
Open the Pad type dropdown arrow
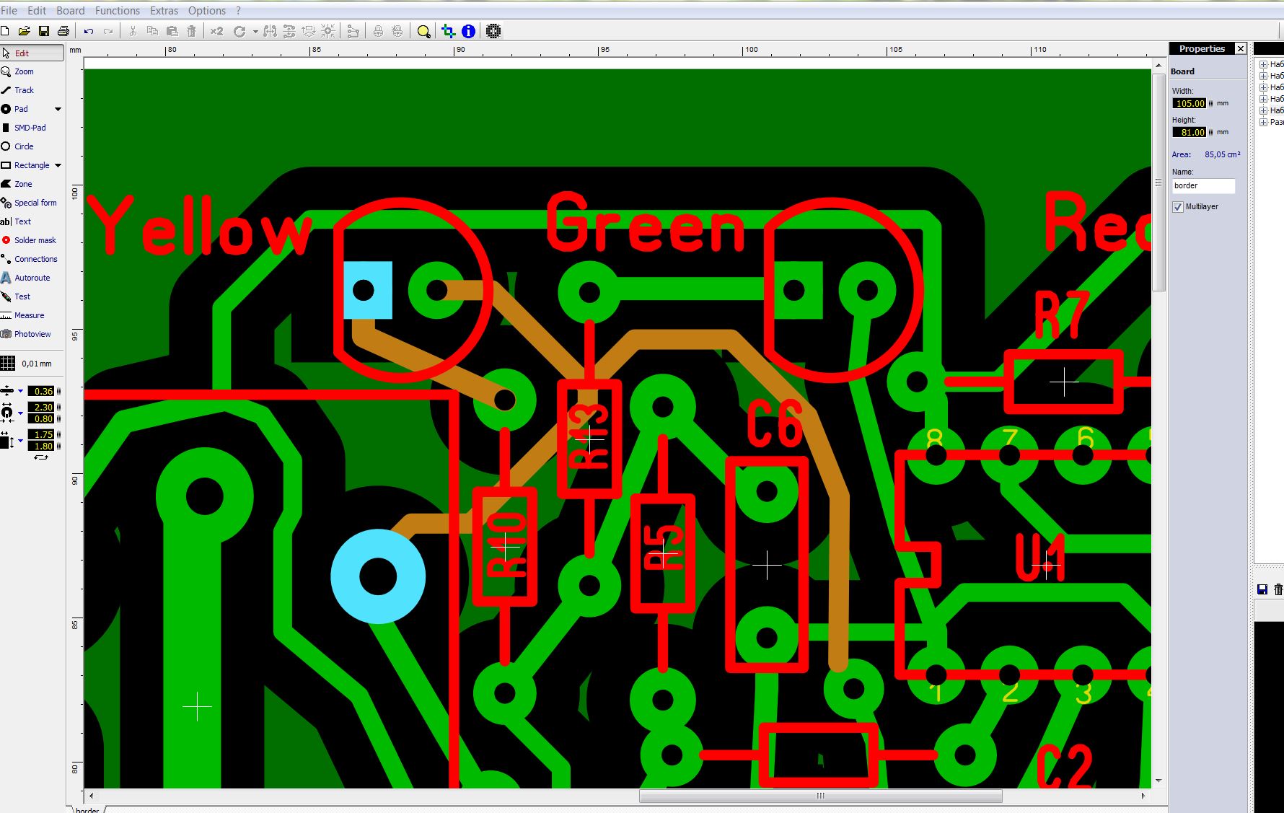58,109
